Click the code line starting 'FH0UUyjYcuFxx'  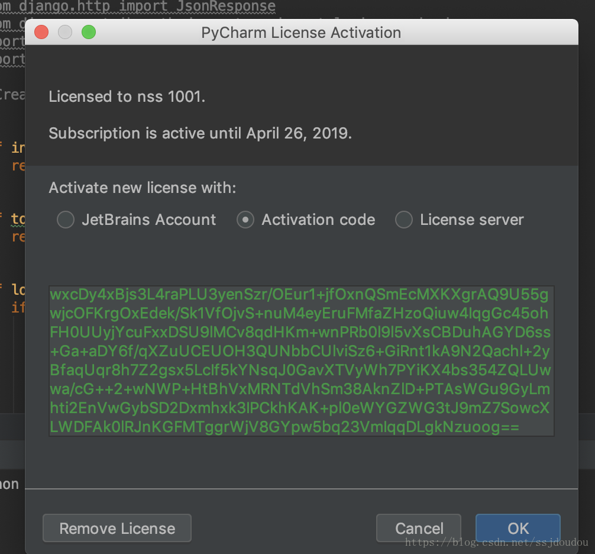point(300,332)
